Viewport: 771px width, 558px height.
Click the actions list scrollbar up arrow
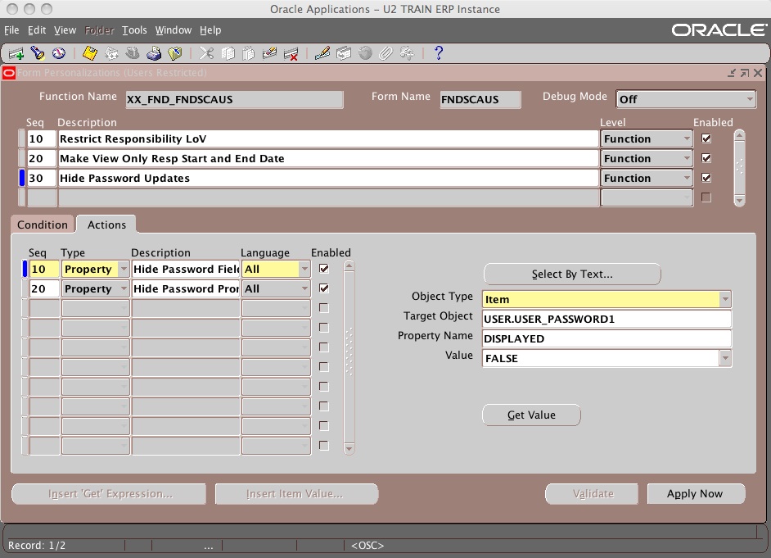pos(349,266)
